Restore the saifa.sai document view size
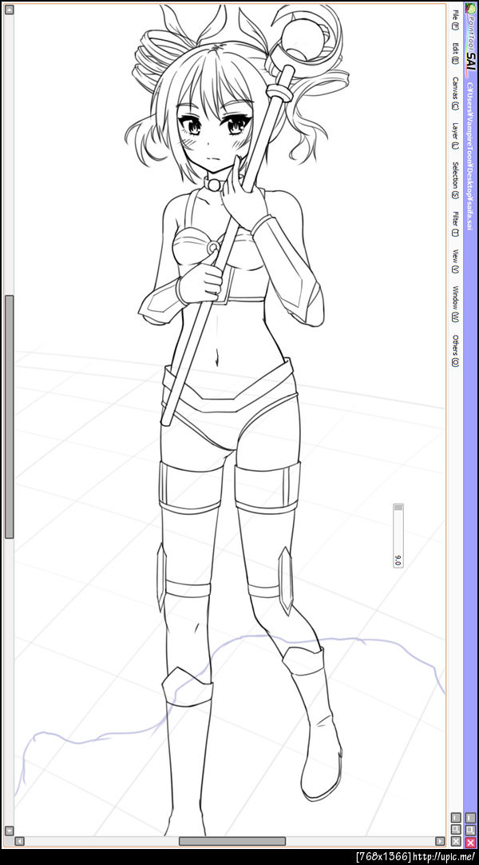The image size is (479, 865). (x=456, y=830)
